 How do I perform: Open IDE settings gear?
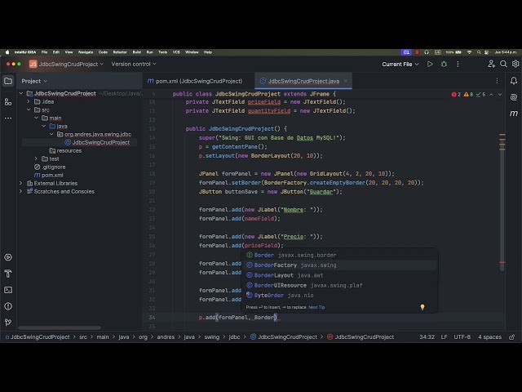515,64
